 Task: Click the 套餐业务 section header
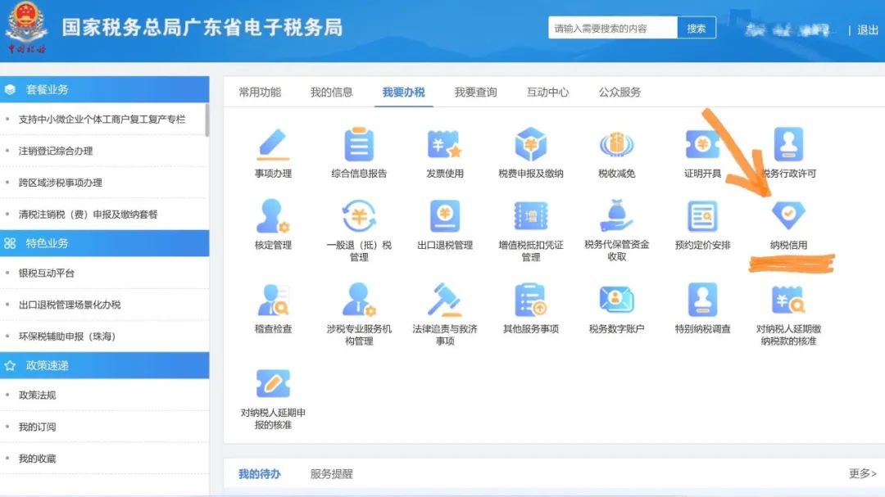coord(104,89)
